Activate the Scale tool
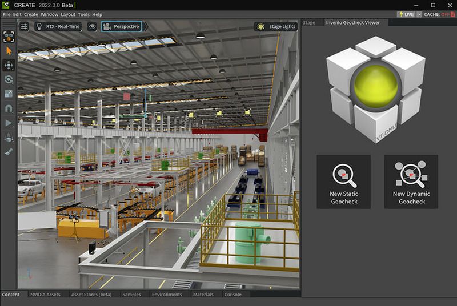 (9, 94)
